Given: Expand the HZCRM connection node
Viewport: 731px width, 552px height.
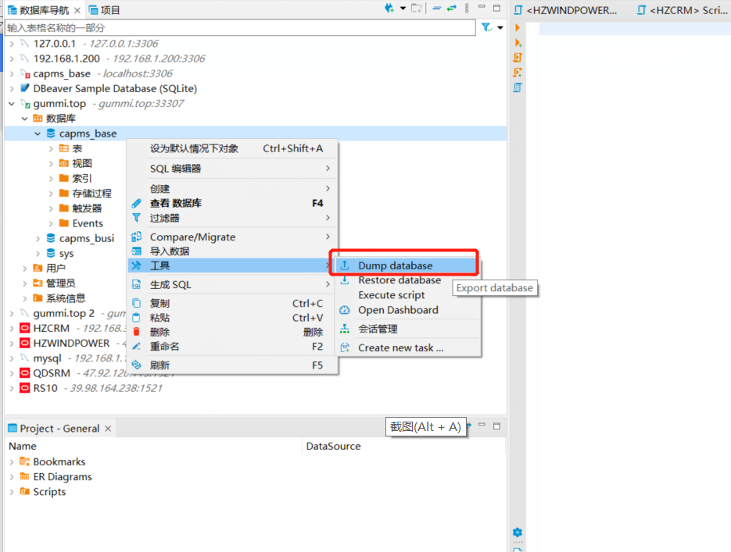Looking at the screenshot, I should [12, 328].
